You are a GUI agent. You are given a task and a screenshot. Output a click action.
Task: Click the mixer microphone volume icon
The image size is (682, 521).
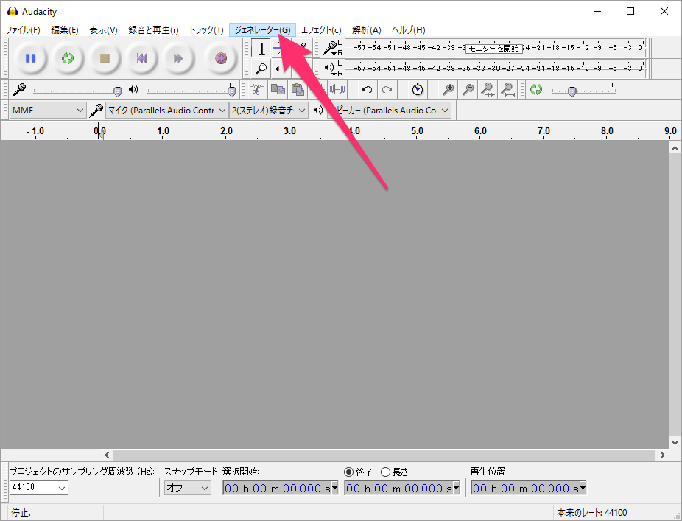coord(18,90)
